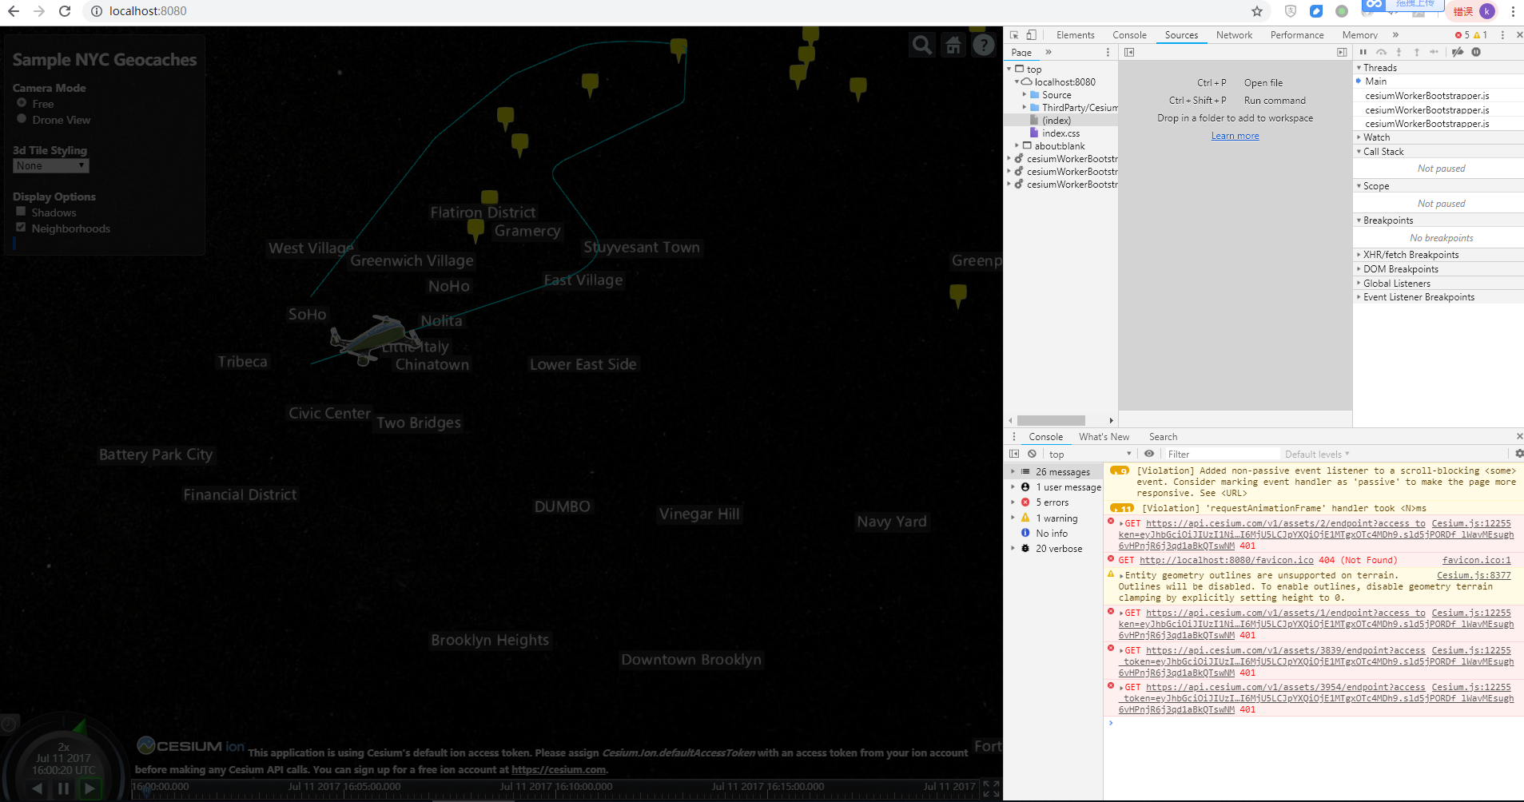The image size is (1524, 802).
Task: Open the console drawer three-dot menu
Action: (1014, 437)
